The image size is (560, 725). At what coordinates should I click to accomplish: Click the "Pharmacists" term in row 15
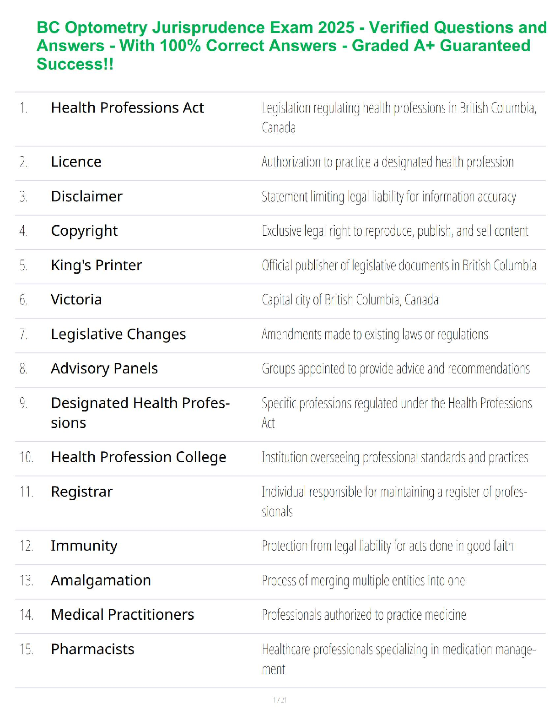click(x=92, y=649)
